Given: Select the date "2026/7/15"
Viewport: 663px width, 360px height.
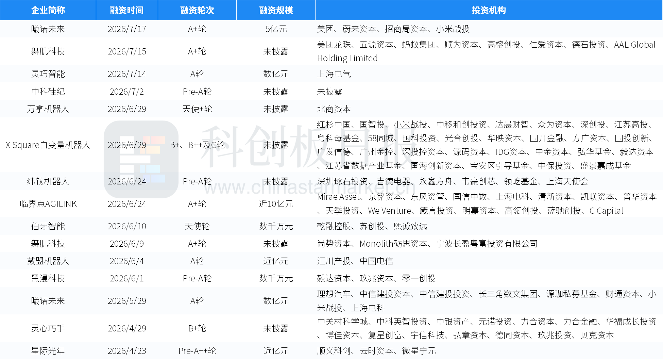Looking at the screenshot, I should point(127,51).
